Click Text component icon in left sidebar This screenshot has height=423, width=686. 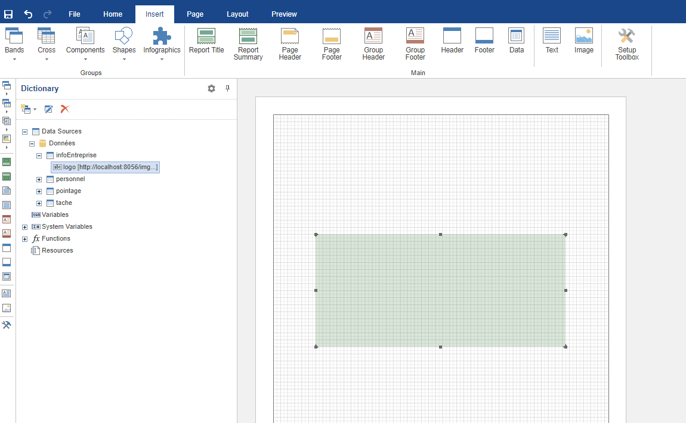7,293
